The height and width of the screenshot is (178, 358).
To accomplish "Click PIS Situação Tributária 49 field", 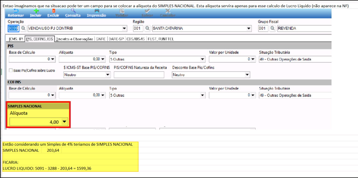I will click(x=295, y=59).
